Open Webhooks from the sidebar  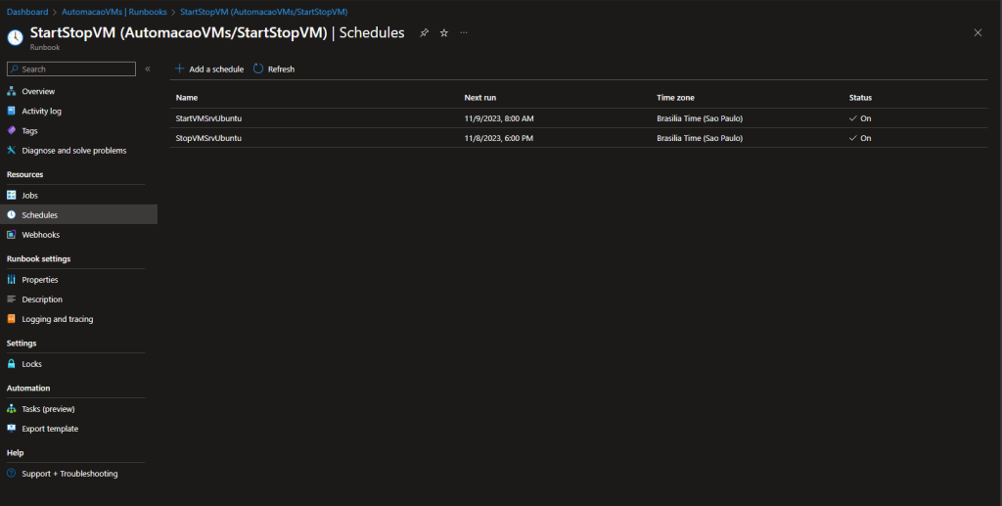(40, 235)
